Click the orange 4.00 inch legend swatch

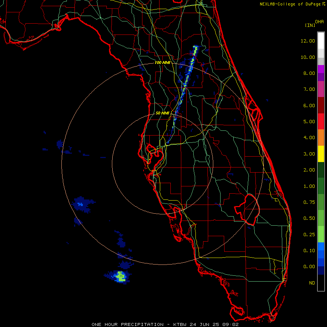[x=321, y=138]
